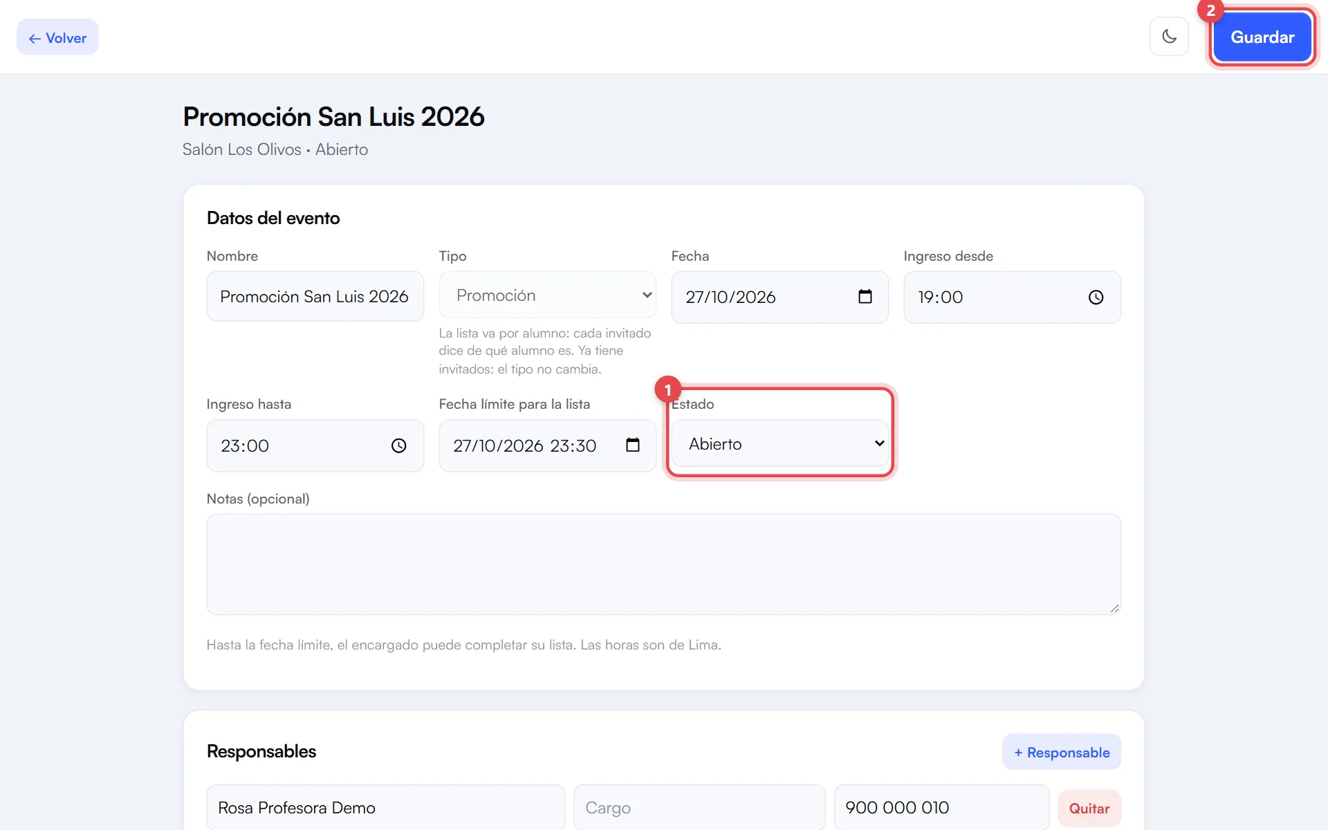Image resolution: width=1328 pixels, height=830 pixels.
Task: Click the Guardar button
Action: (1262, 37)
